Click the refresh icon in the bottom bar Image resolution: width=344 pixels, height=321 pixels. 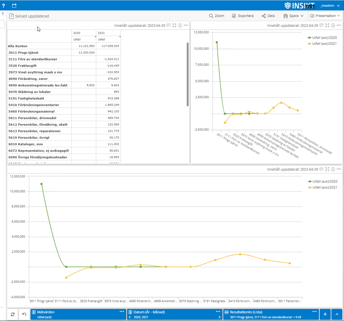13,314
